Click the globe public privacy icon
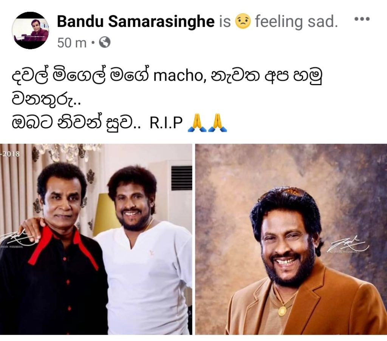 point(105,42)
